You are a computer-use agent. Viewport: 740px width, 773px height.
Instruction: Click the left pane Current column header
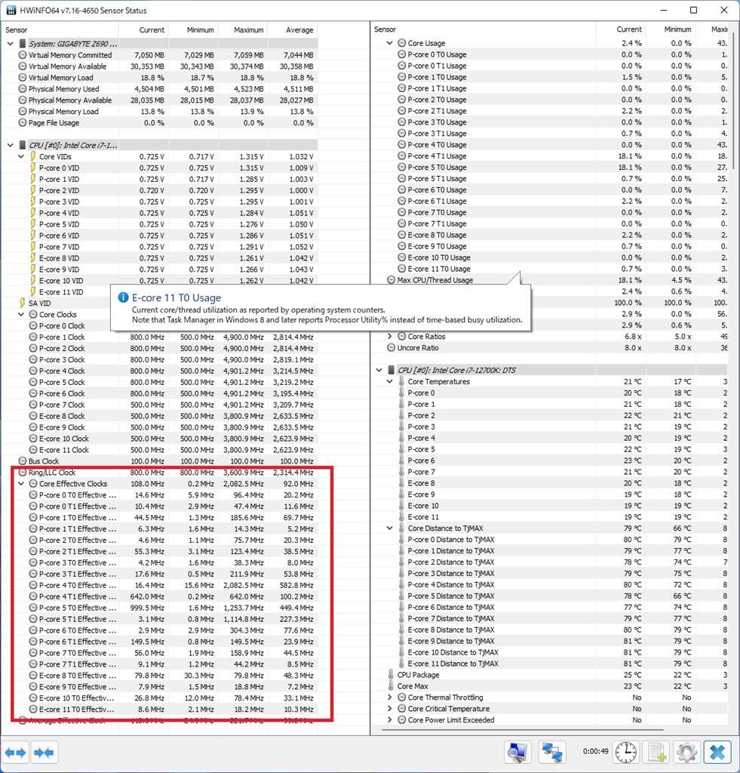(144, 30)
